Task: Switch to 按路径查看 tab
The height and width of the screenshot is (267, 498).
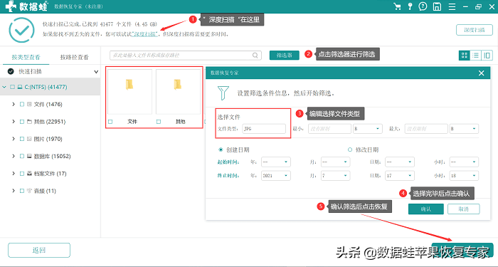Action: point(74,57)
